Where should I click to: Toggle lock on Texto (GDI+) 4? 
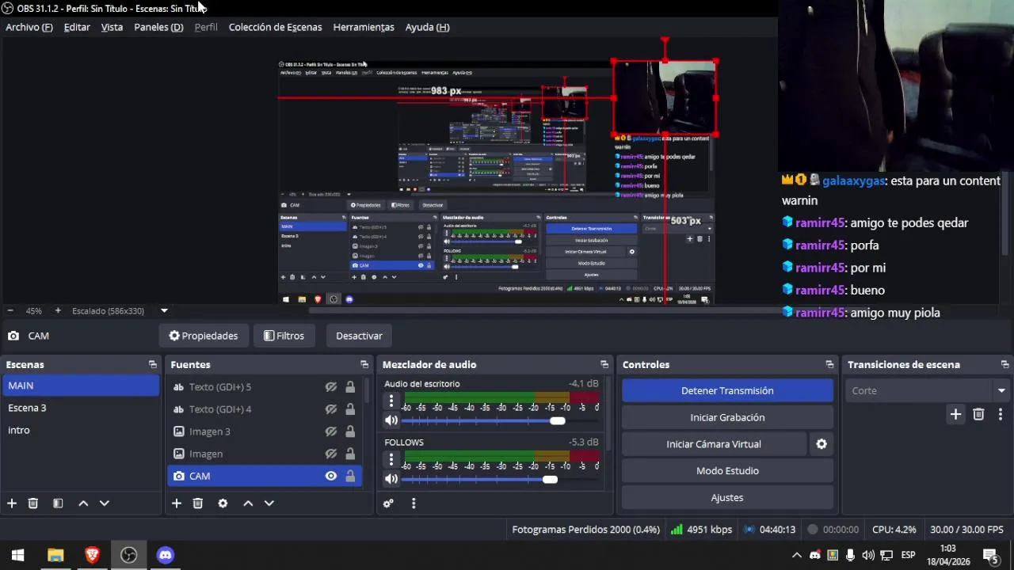click(x=350, y=409)
